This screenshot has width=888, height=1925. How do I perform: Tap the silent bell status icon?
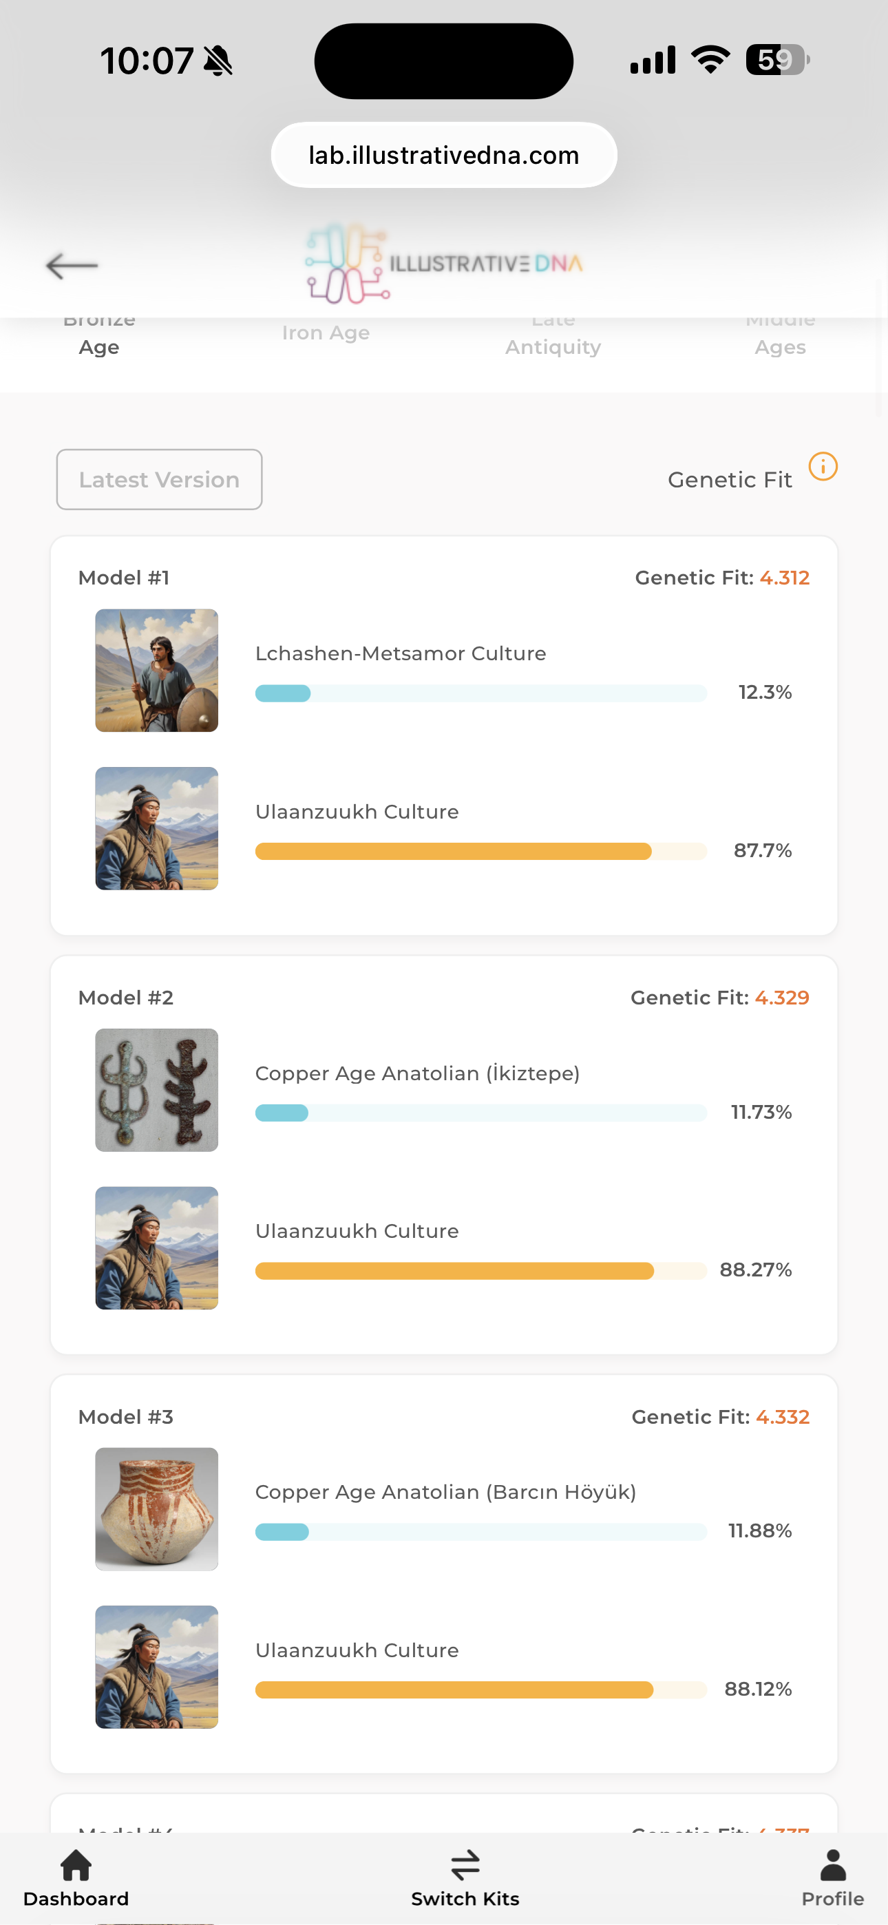tap(218, 61)
